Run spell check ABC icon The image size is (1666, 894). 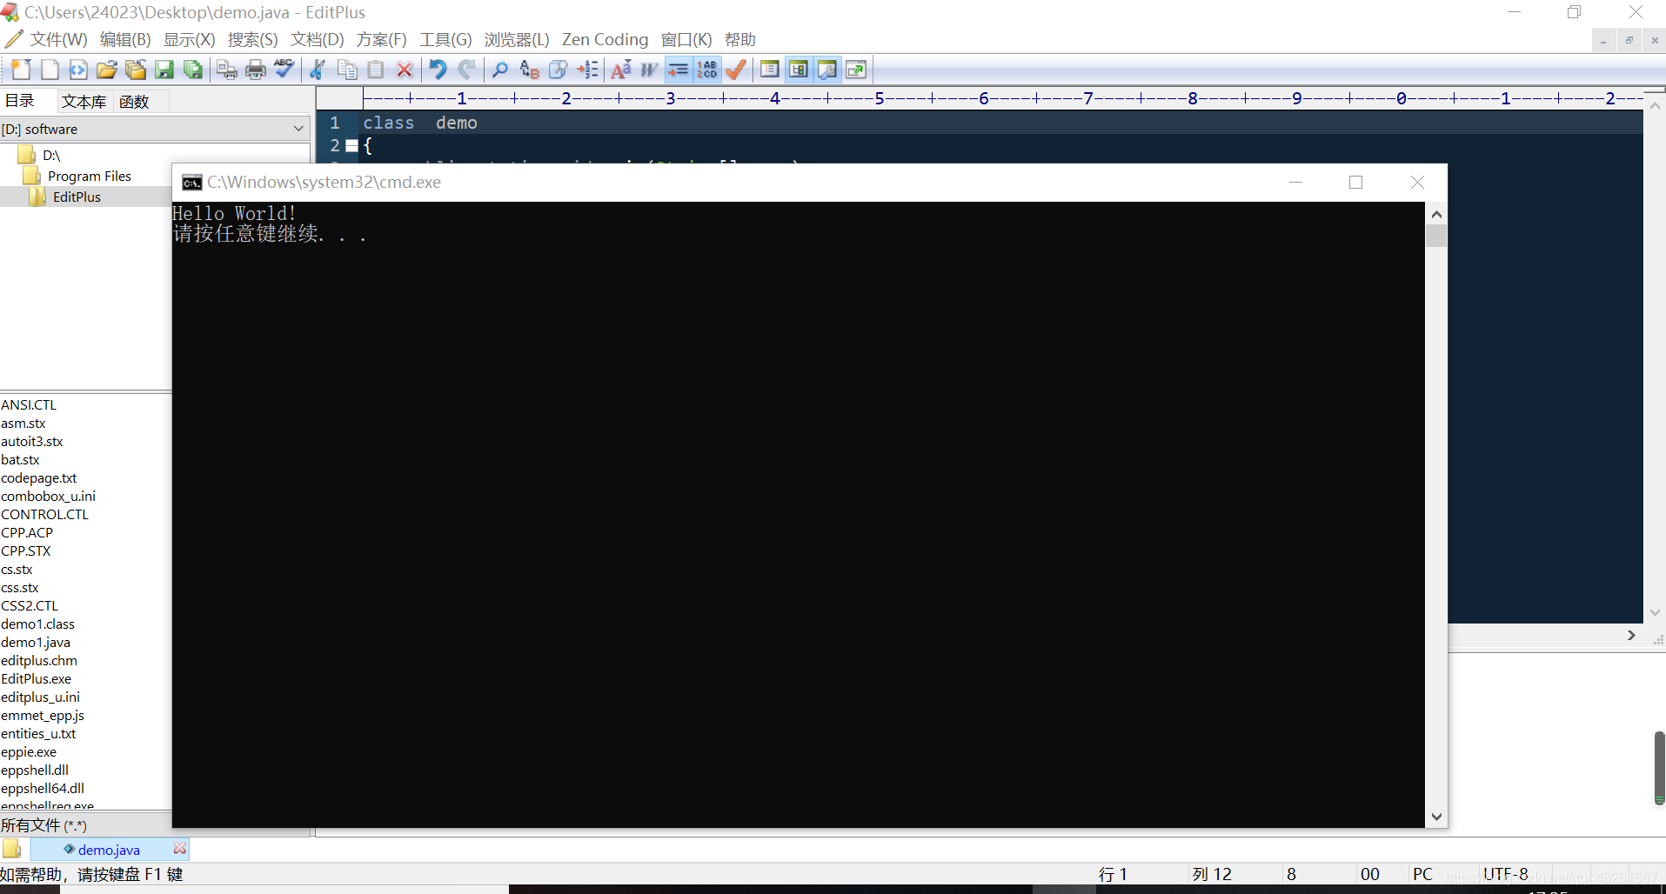tap(284, 70)
